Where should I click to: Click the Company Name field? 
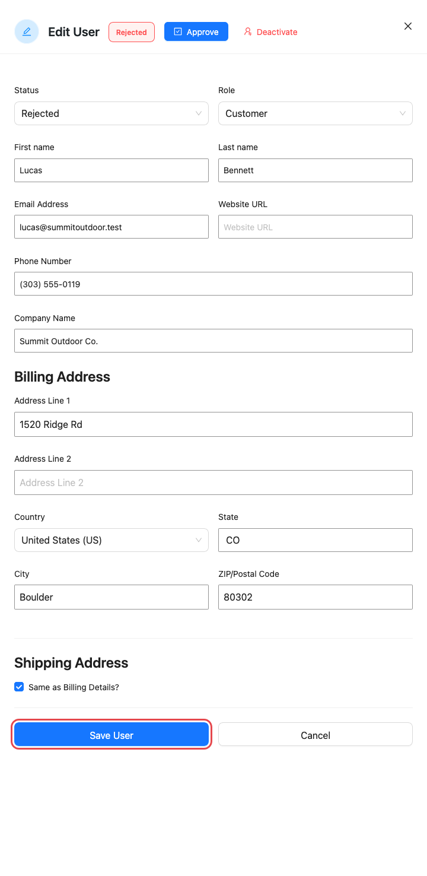(213, 341)
